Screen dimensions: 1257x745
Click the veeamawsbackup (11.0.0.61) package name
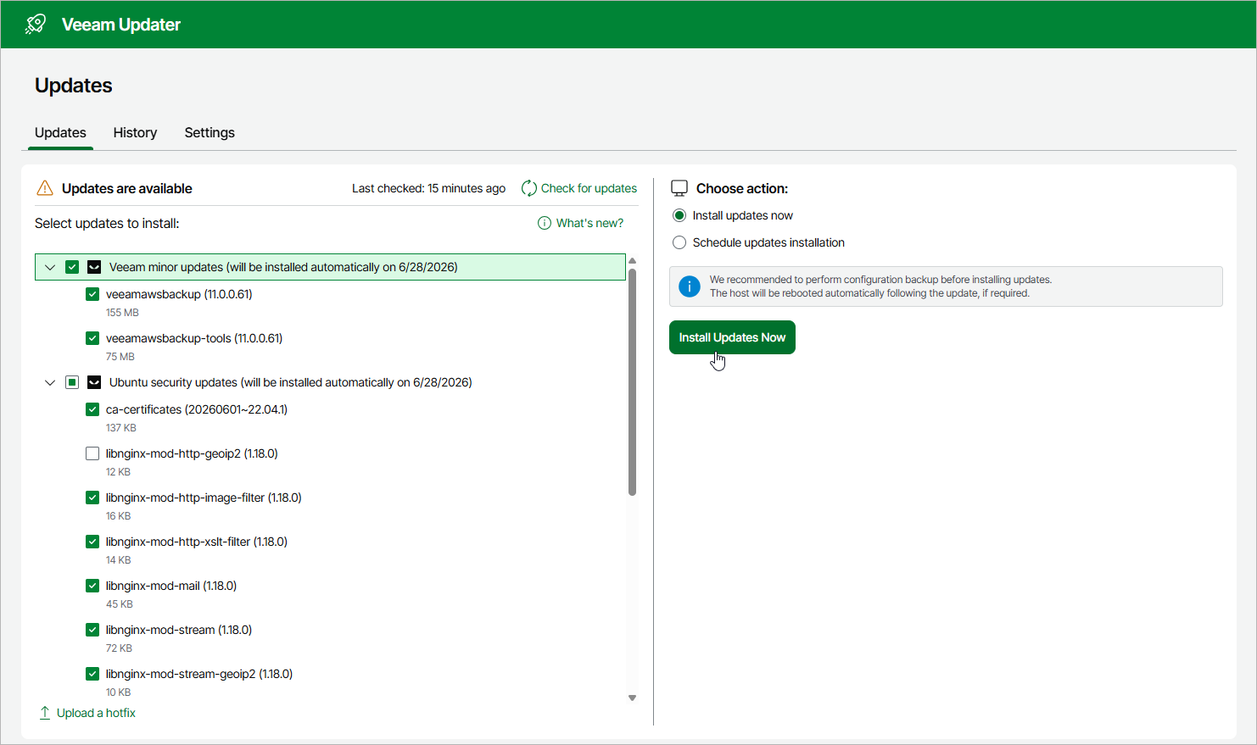pyautogui.click(x=179, y=294)
